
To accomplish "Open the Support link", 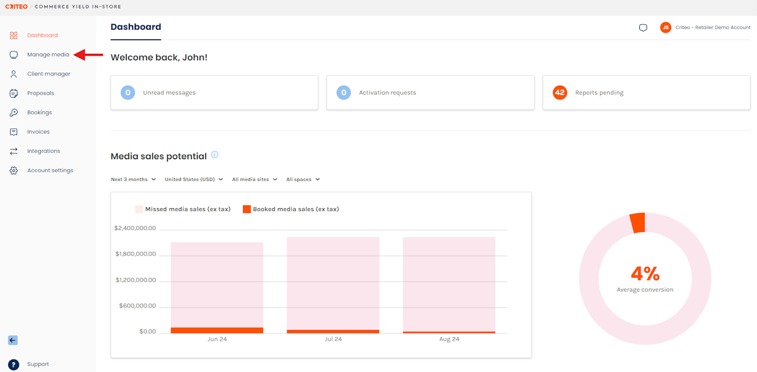I will tap(38, 364).
